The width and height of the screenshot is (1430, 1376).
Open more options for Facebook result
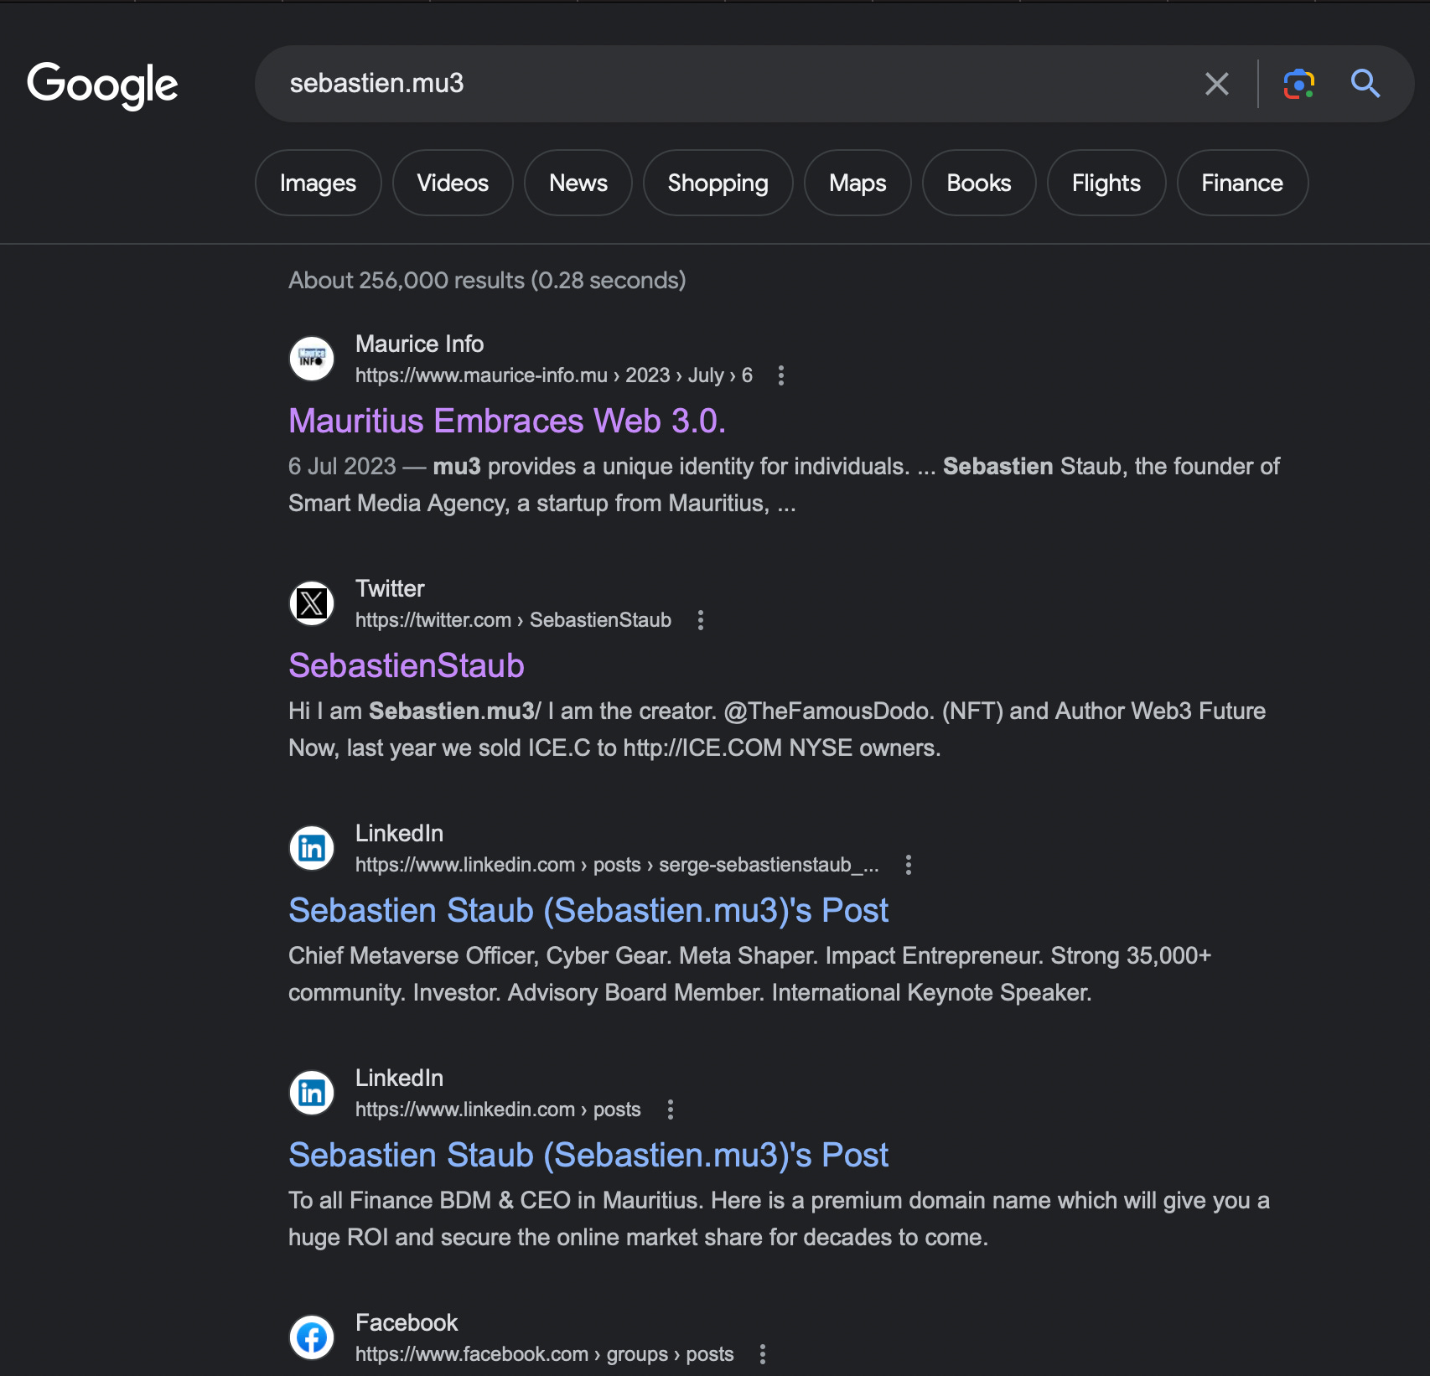762,1354
